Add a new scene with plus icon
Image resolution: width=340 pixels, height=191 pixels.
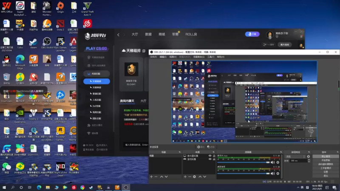click(151, 177)
